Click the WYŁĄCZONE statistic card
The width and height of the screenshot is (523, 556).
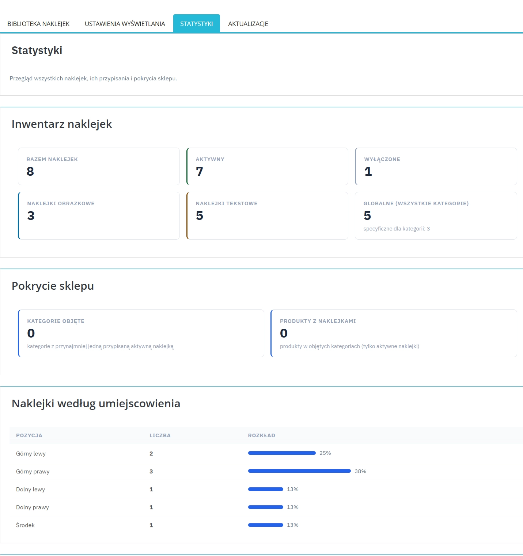click(x=436, y=166)
